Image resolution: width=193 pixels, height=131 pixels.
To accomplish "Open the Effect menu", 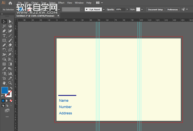I will [x=61, y=3].
